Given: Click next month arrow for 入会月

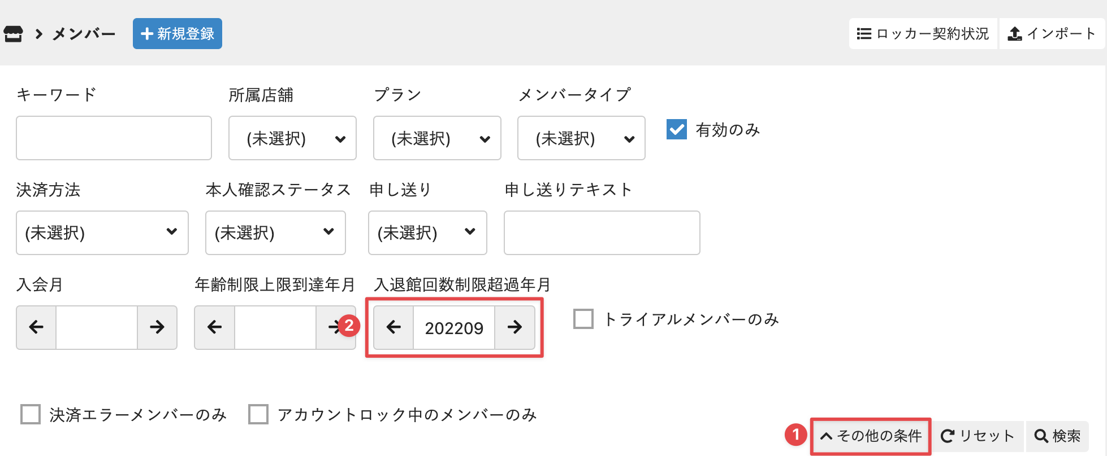Looking at the screenshot, I should click(157, 327).
